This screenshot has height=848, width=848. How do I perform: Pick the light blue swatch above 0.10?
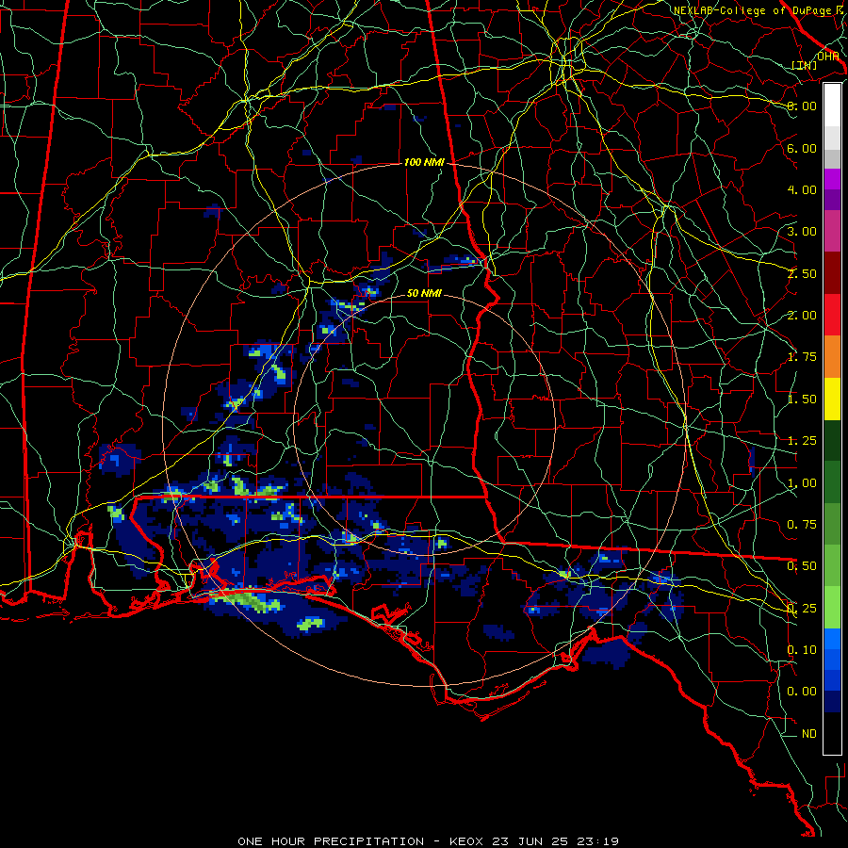point(832,639)
